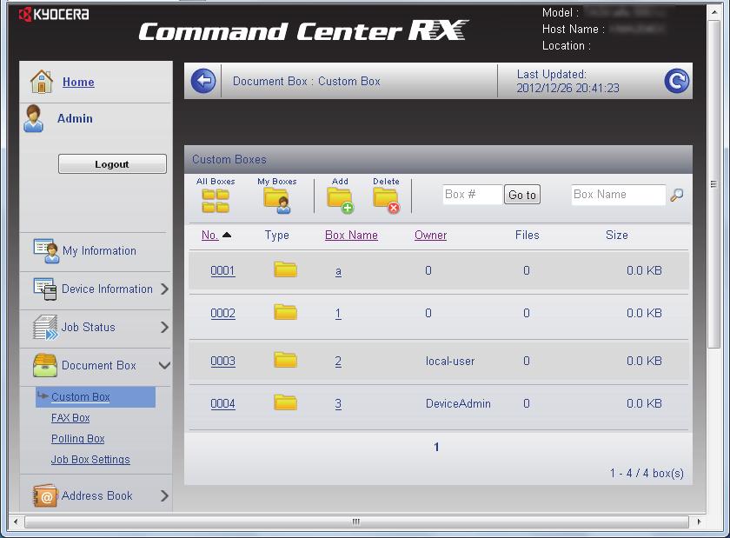730x538 pixels.
Task: Click inside the Box Name search field
Action: coord(618,194)
